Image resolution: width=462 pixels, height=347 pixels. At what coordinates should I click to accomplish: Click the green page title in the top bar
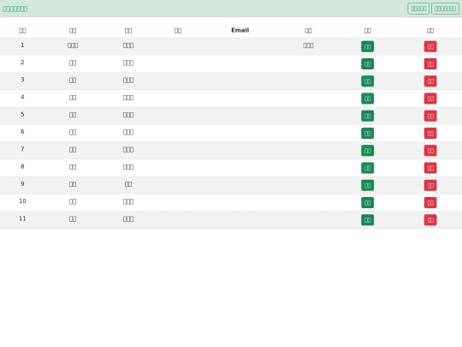click(x=15, y=9)
